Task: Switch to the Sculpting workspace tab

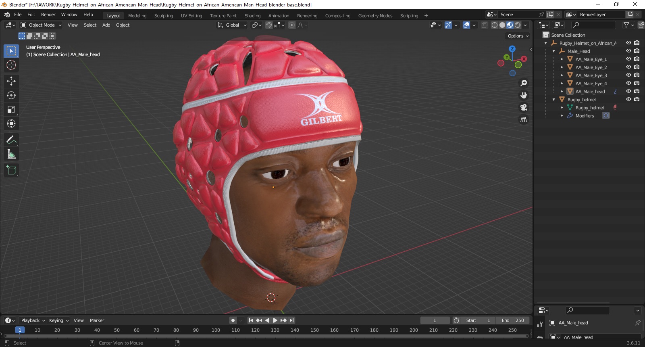Action: coord(164,16)
